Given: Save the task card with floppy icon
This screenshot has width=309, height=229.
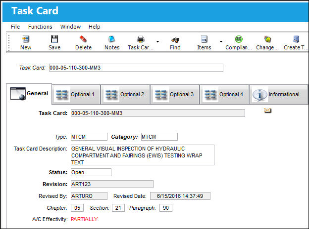Looking at the screenshot, I should (54, 39).
